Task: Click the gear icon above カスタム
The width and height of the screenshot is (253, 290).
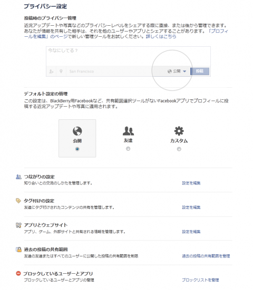Action: click(179, 131)
